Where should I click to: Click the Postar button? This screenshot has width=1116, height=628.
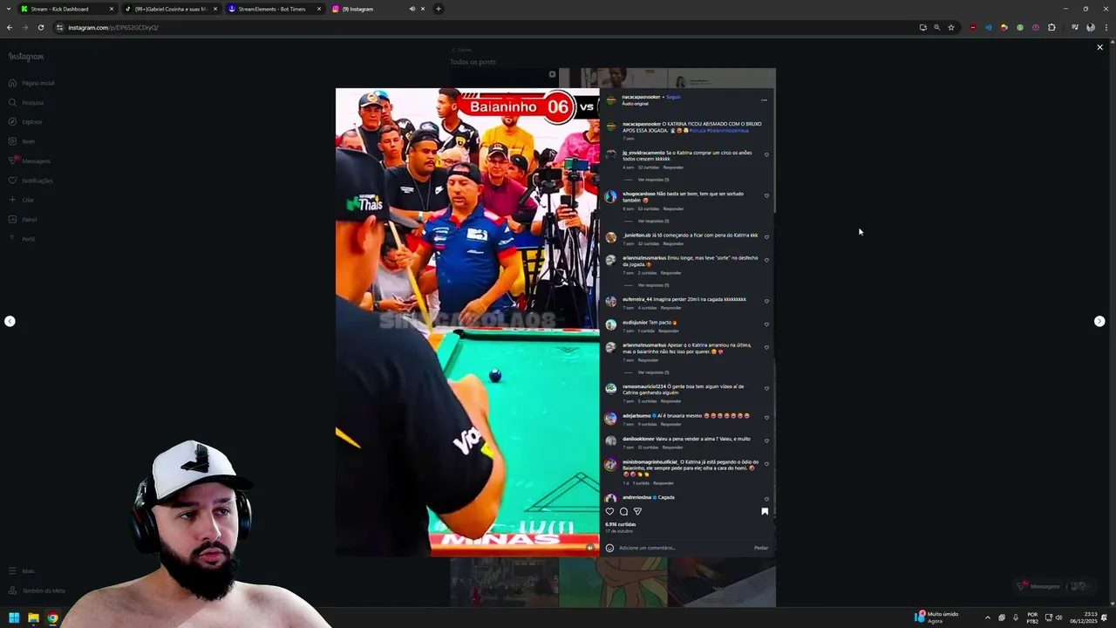[761, 548]
